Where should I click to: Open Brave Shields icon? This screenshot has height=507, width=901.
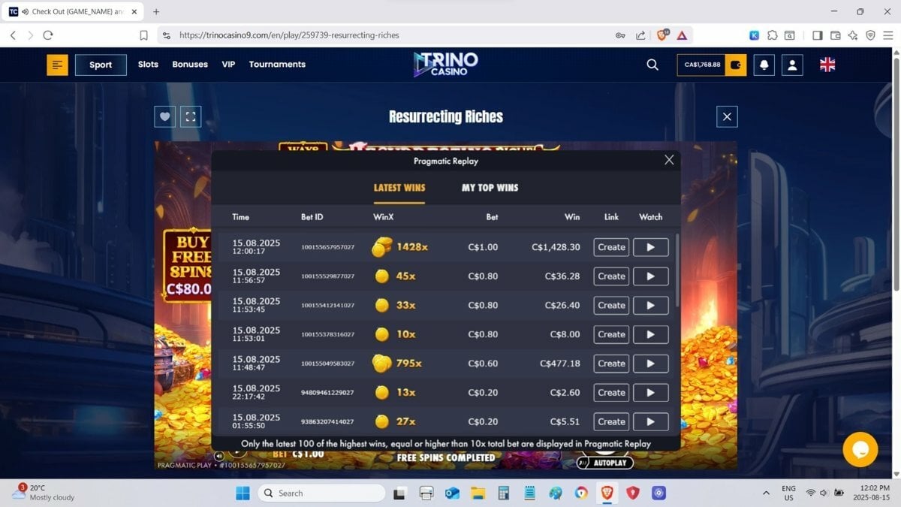[x=662, y=35]
